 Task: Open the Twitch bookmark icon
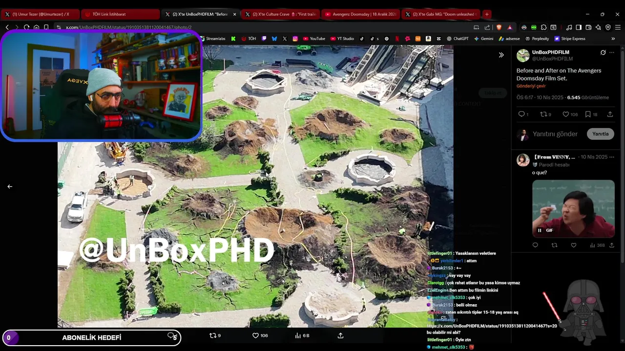point(264,39)
